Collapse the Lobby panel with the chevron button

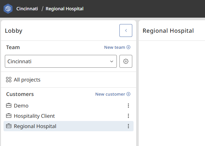pyautogui.click(x=126, y=30)
